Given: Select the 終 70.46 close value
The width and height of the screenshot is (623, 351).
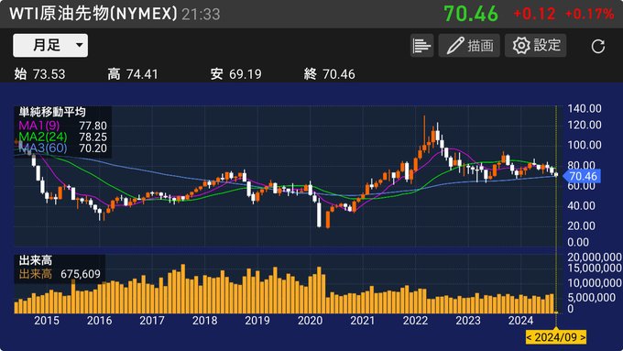Looking at the screenshot, I should point(330,74).
